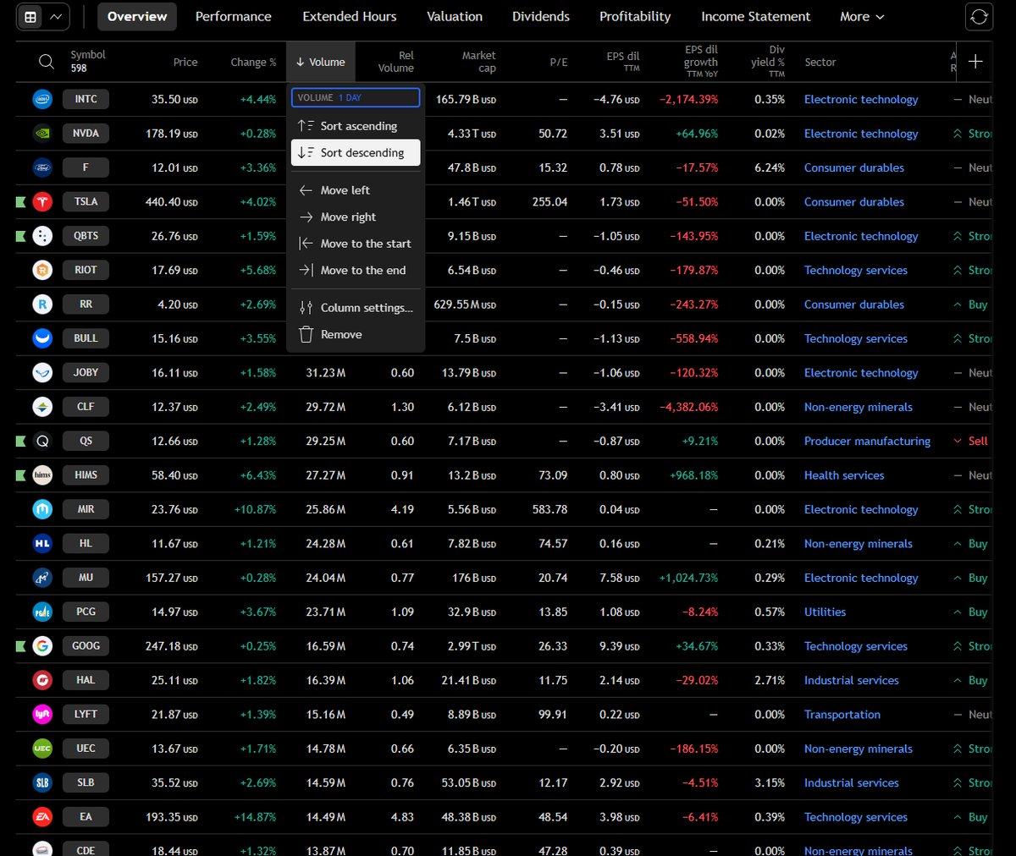Open the Extended Hours tab
1016x856 pixels.
point(350,17)
